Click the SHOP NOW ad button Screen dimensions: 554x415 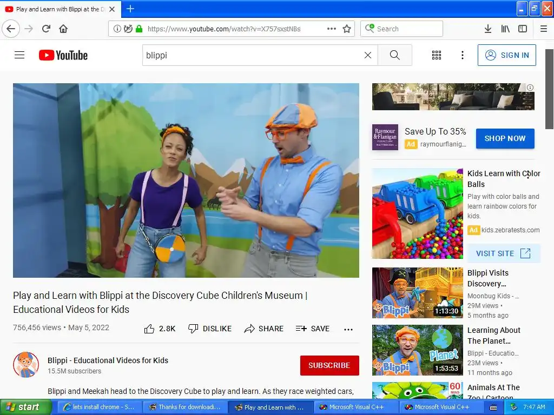(505, 138)
